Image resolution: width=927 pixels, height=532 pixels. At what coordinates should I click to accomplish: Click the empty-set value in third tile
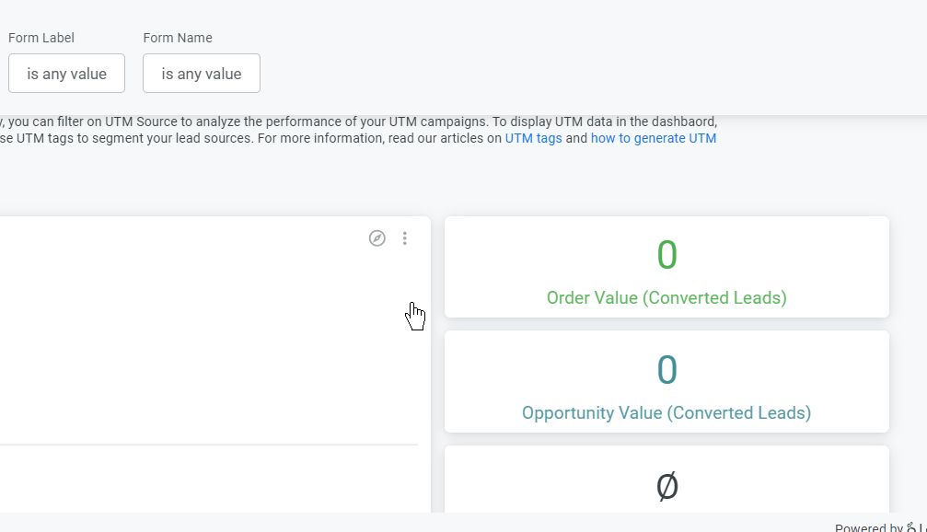666,487
